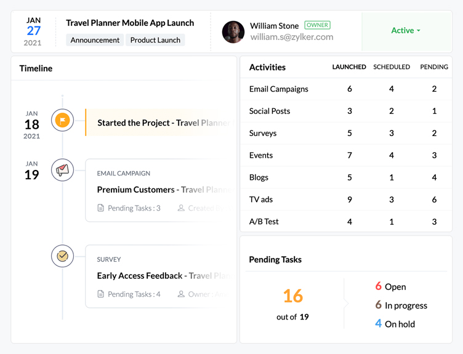Click the survey checkmark timeline icon
The height and width of the screenshot is (354, 463).
click(x=62, y=256)
